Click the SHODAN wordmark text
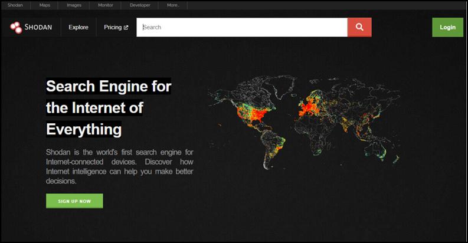 (38, 27)
